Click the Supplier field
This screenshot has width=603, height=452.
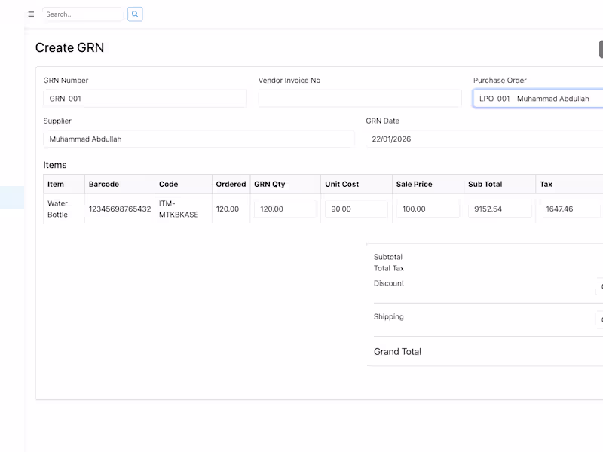tap(198, 139)
